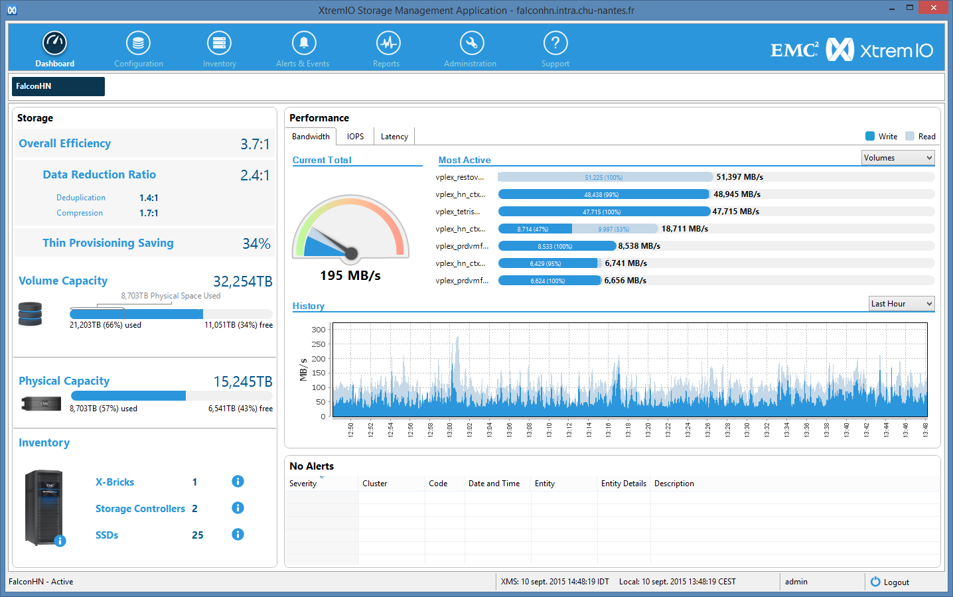This screenshot has width=953, height=597.
Task: Click the Storage Controllers info icon
Action: click(x=238, y=508)
